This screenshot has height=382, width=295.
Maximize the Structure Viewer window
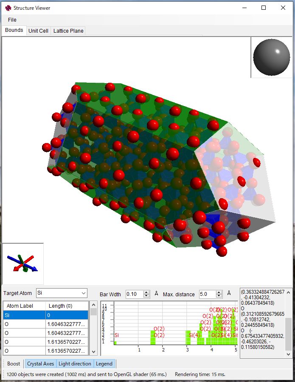point(264,8)
